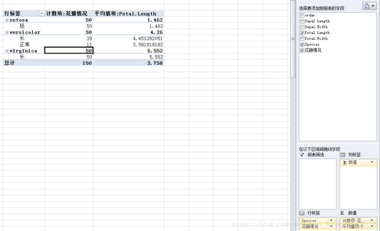Open the pivot field list layout button

(369, 6)
